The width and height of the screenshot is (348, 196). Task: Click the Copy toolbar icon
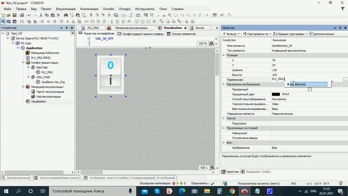click(x=47, y=15)
